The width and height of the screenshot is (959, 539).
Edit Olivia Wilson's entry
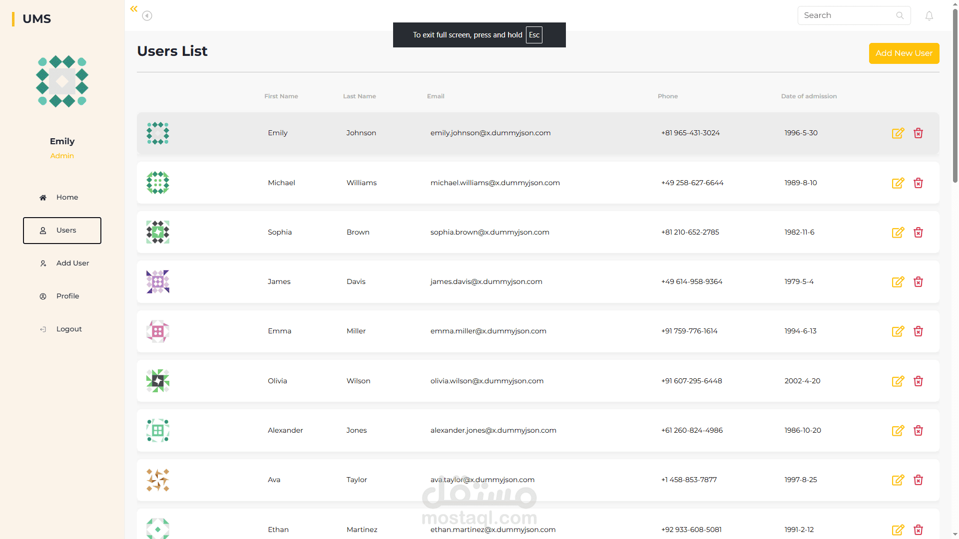[898, 381]
